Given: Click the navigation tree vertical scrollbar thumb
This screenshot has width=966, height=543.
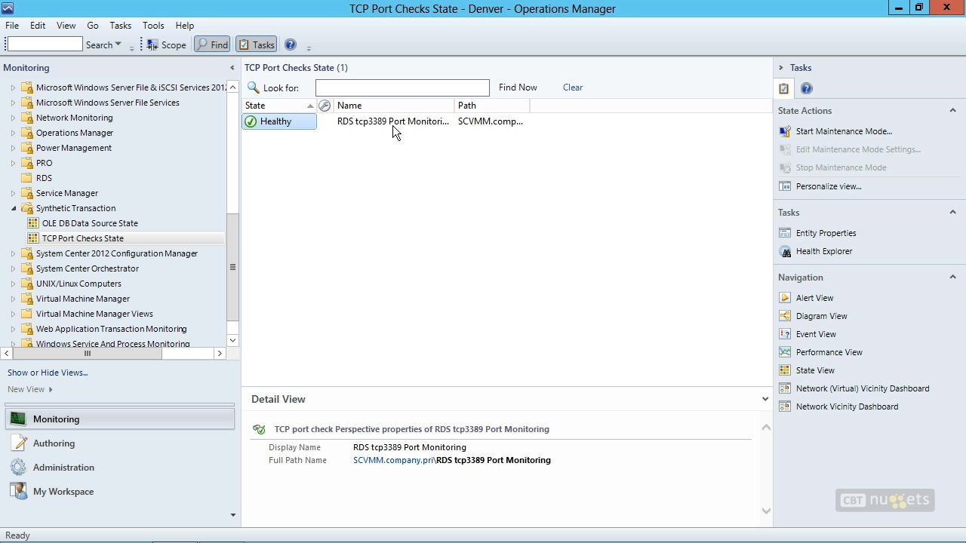Looking at the screenshot, I should pos(232,267).
